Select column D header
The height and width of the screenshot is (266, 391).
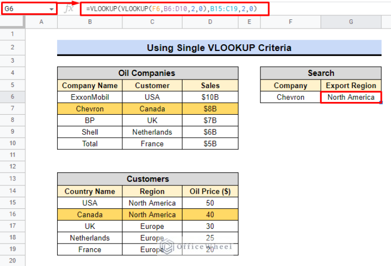click(x=210, y=22)
